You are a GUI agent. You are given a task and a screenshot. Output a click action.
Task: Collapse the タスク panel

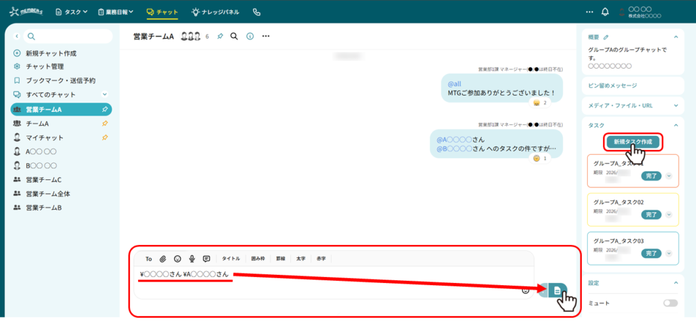click(676, 126)
